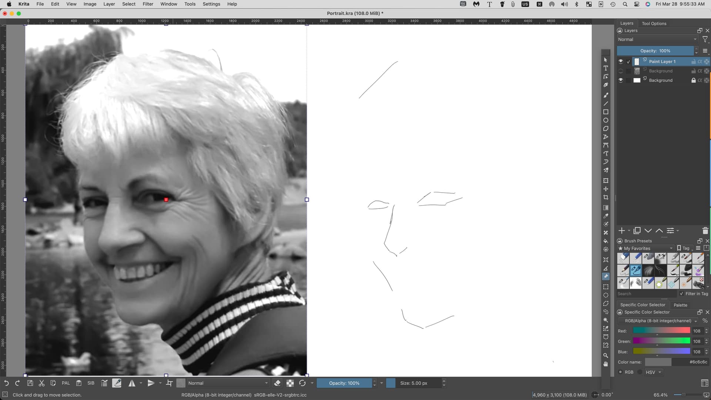Select the Pan hand tool
Viewport: 711px width, 400px height.
606,364
